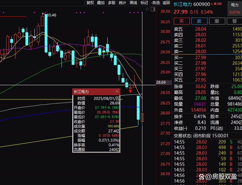Click the 最高 value 28.05 in quote panel

201,92
